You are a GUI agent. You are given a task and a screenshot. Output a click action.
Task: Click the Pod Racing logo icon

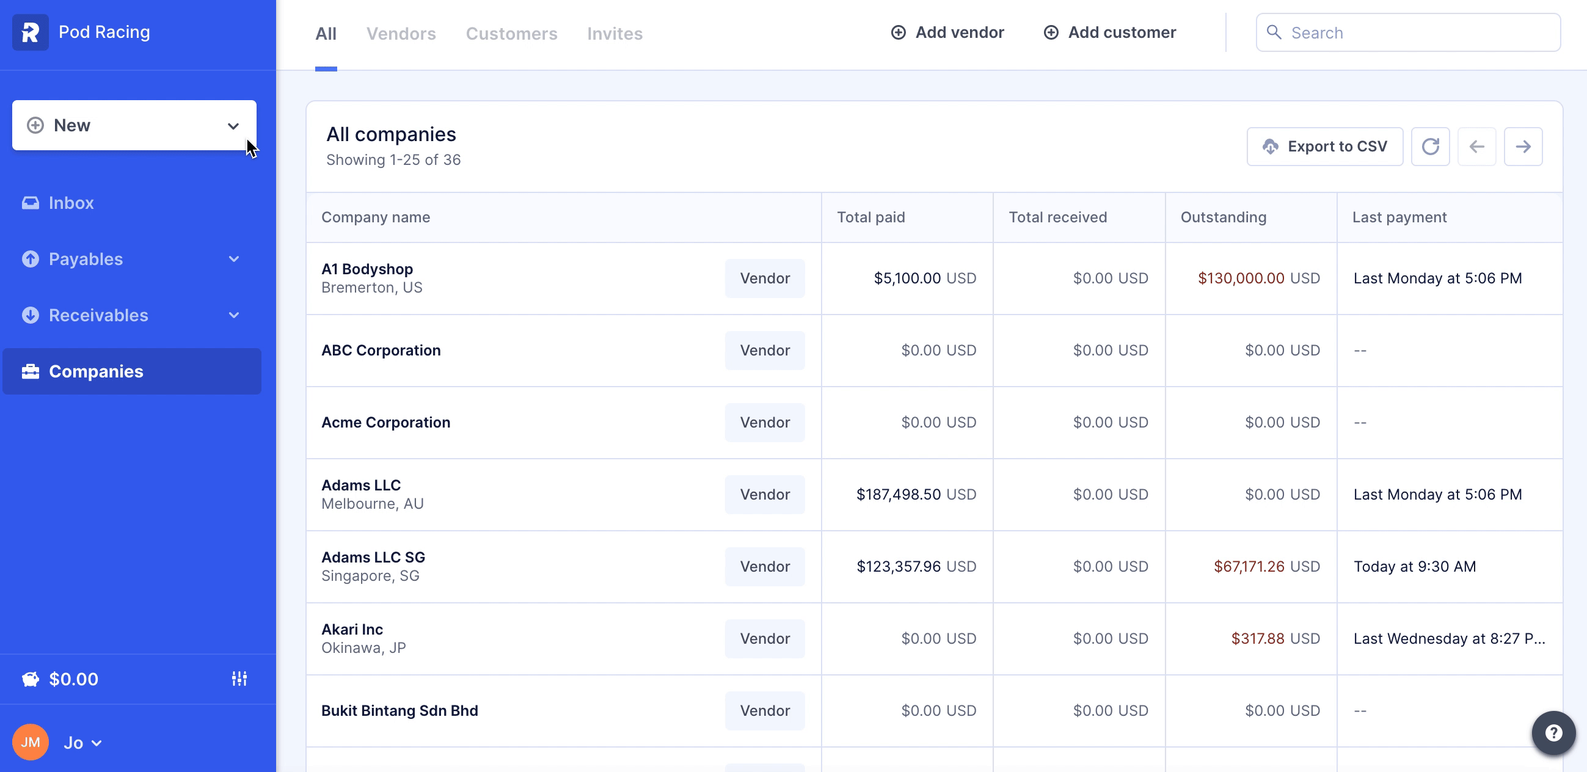[x=30, y=32]
